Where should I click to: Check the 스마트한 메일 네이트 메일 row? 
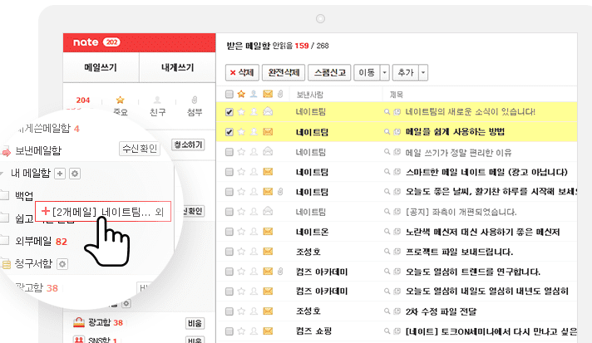tap(229, 172)
